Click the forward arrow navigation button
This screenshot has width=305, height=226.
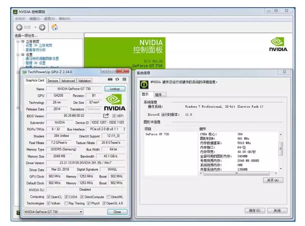pos(42,27)
